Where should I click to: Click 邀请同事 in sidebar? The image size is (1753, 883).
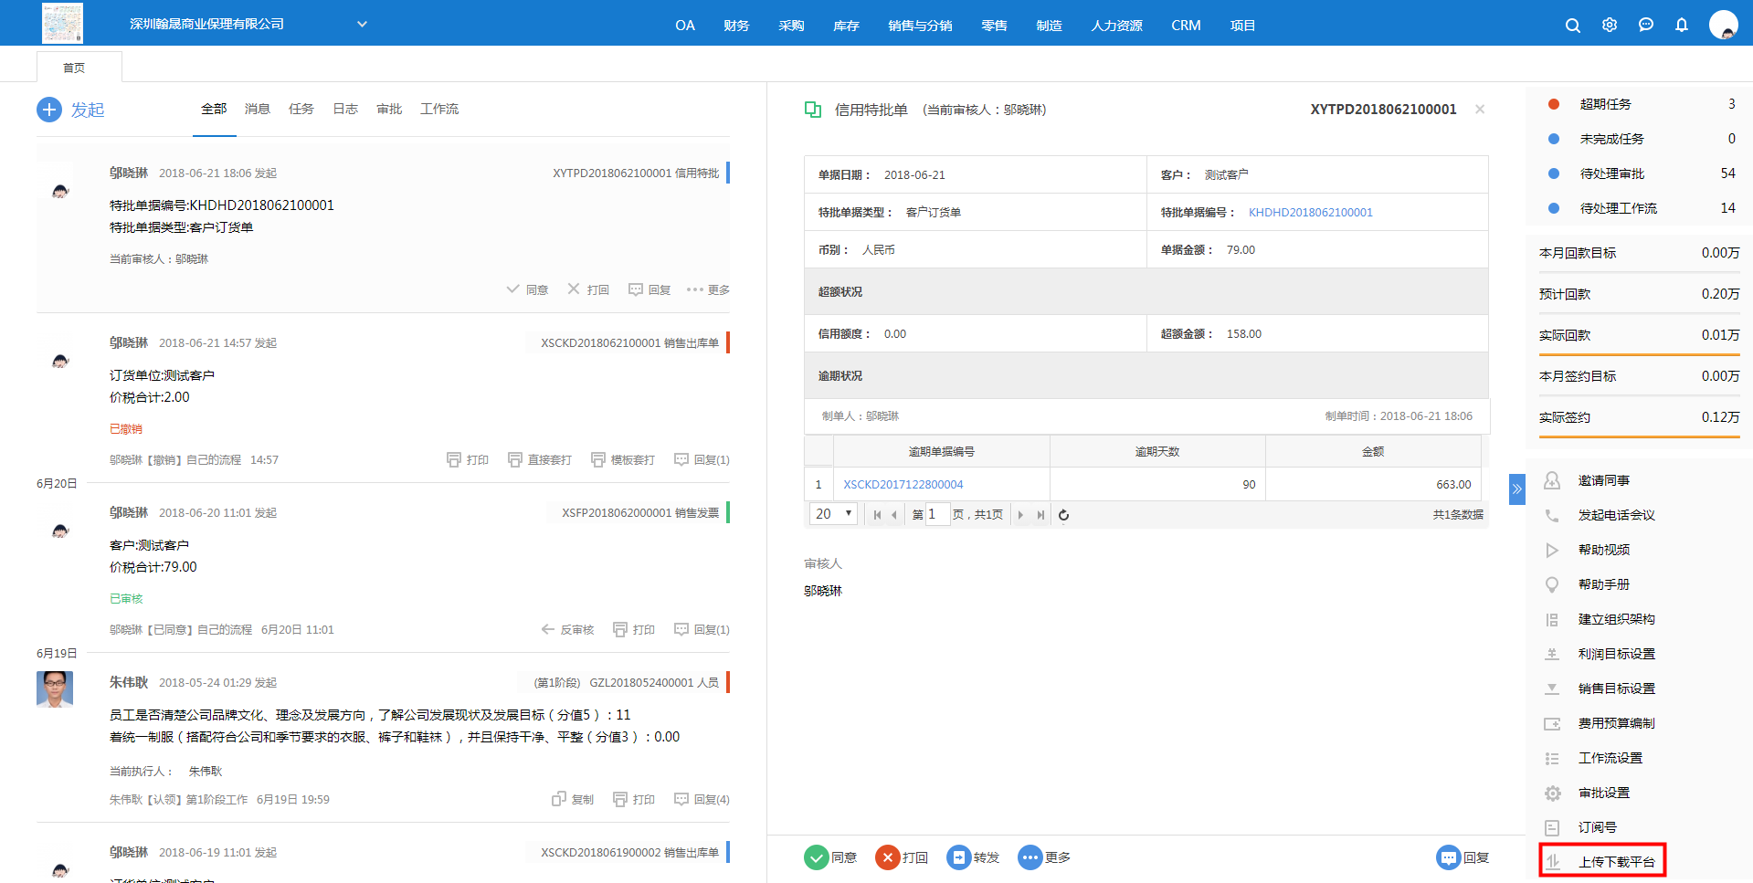(1603, 480)
